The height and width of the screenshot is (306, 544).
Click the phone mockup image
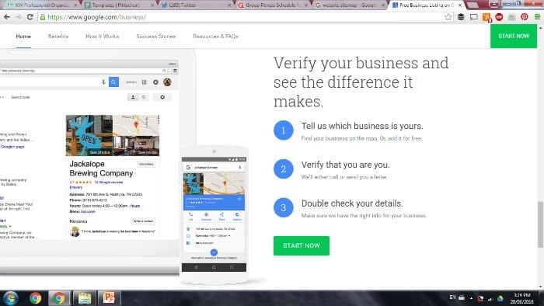[x=214, y=214]
